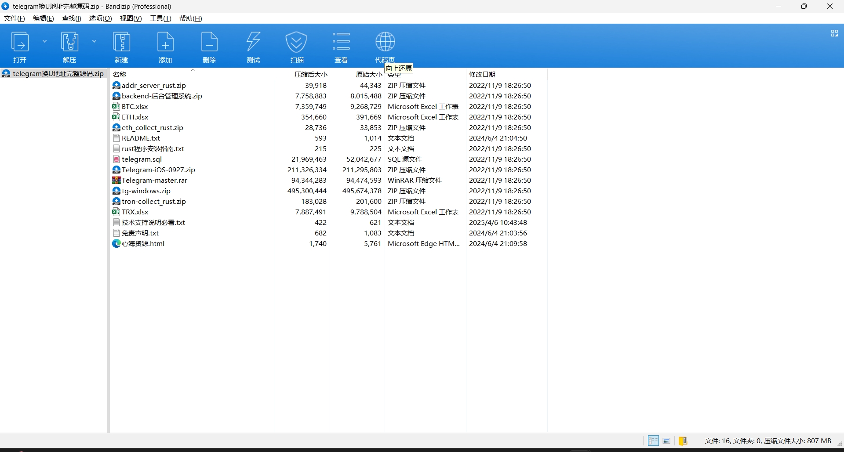Click the TRX.xlsx Excel icon
This screenshot has width=844, height=452.
pyautogui.click(x=116, y=212)
